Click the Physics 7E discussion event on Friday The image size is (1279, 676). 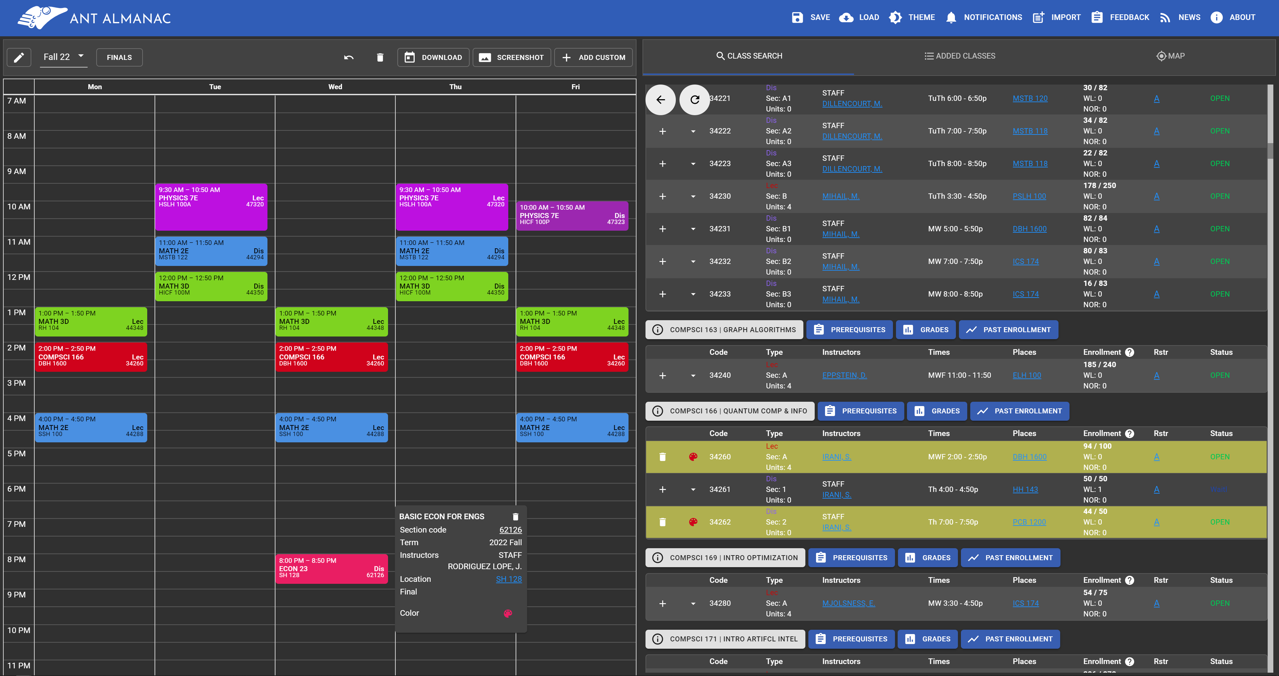(572, 216)
